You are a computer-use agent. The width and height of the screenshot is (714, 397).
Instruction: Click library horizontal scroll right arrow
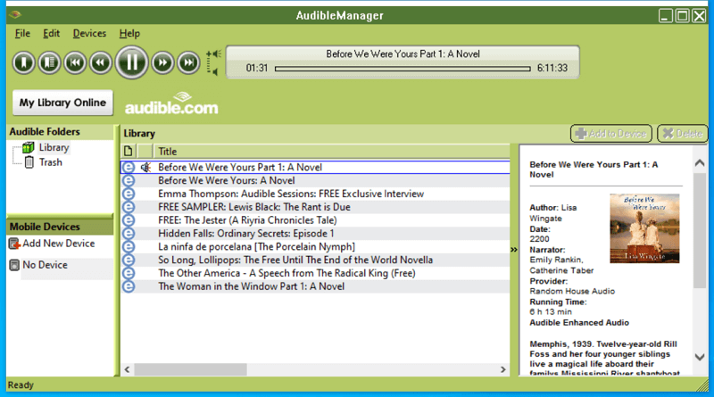click(x=503, y=369)
